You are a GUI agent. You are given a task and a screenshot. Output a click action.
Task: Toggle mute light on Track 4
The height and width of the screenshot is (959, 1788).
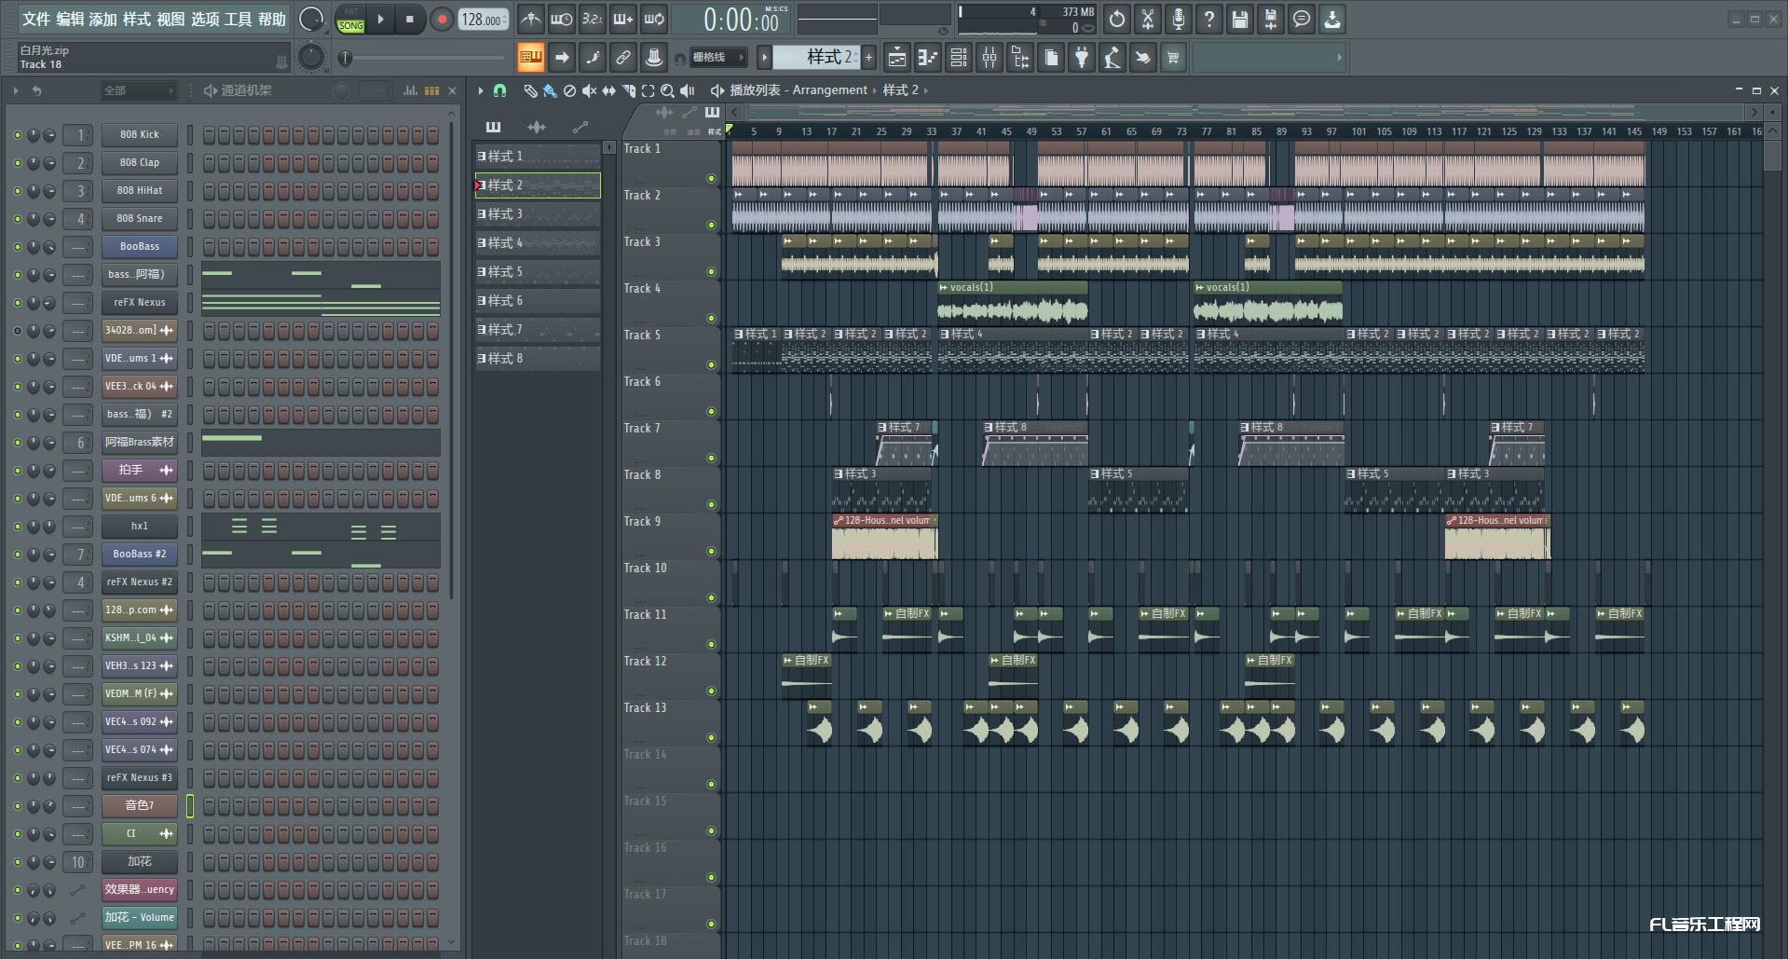[x=711, y=318]
